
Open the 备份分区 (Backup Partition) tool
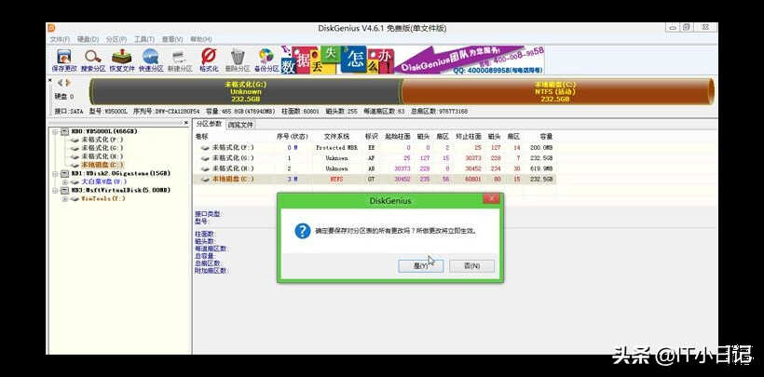point(266,60)
